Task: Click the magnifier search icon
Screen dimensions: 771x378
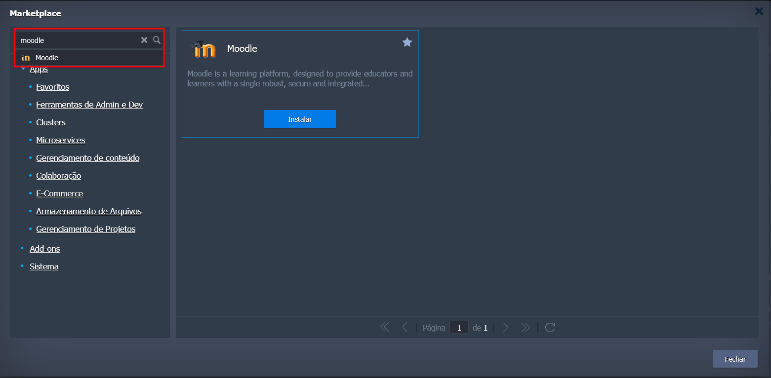Action: click(x=157, y=40)
